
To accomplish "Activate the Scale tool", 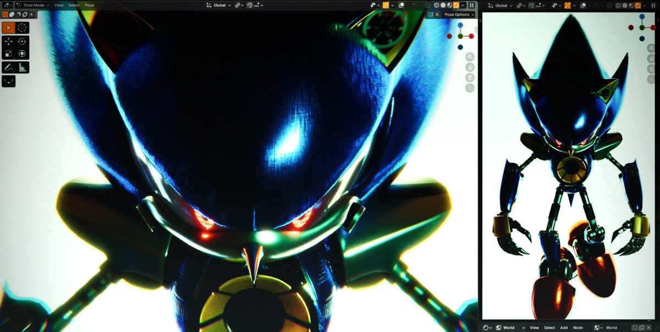I will (x=9, y=53).
